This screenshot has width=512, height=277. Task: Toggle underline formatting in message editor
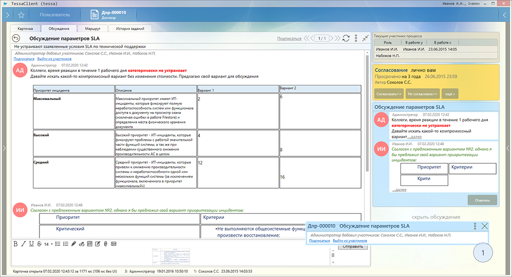pos(31,244)
